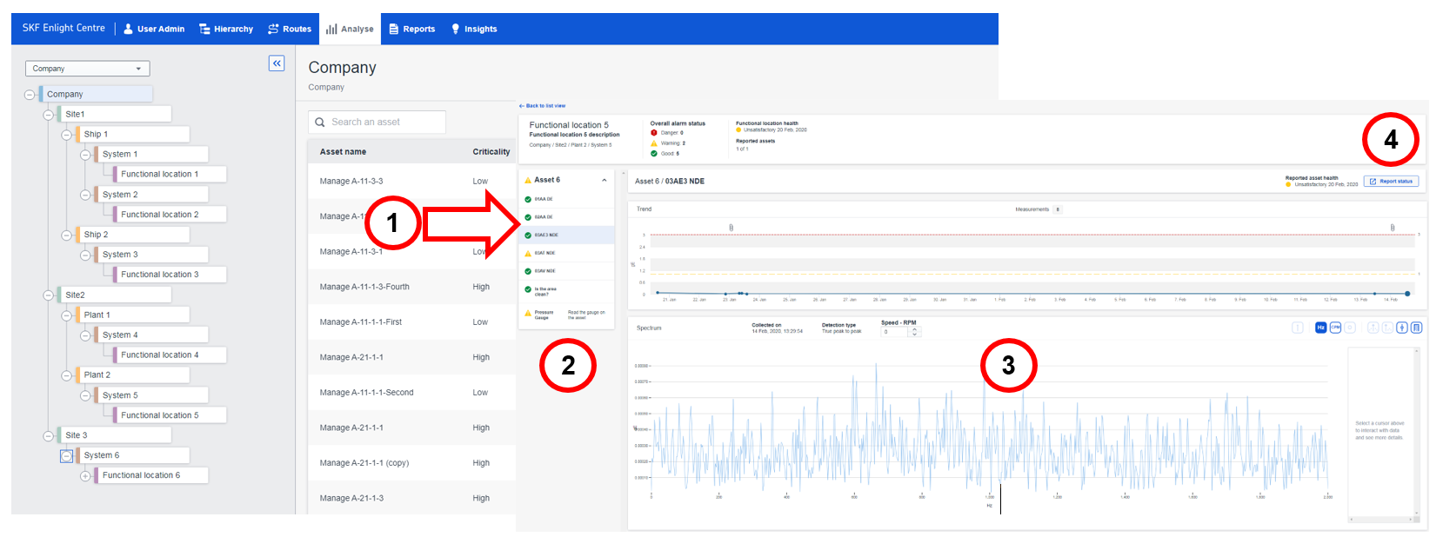This screenshot has width=1443, height=537.
Task: Click the single cursor spectrum icon
Action: [1402, 328]
